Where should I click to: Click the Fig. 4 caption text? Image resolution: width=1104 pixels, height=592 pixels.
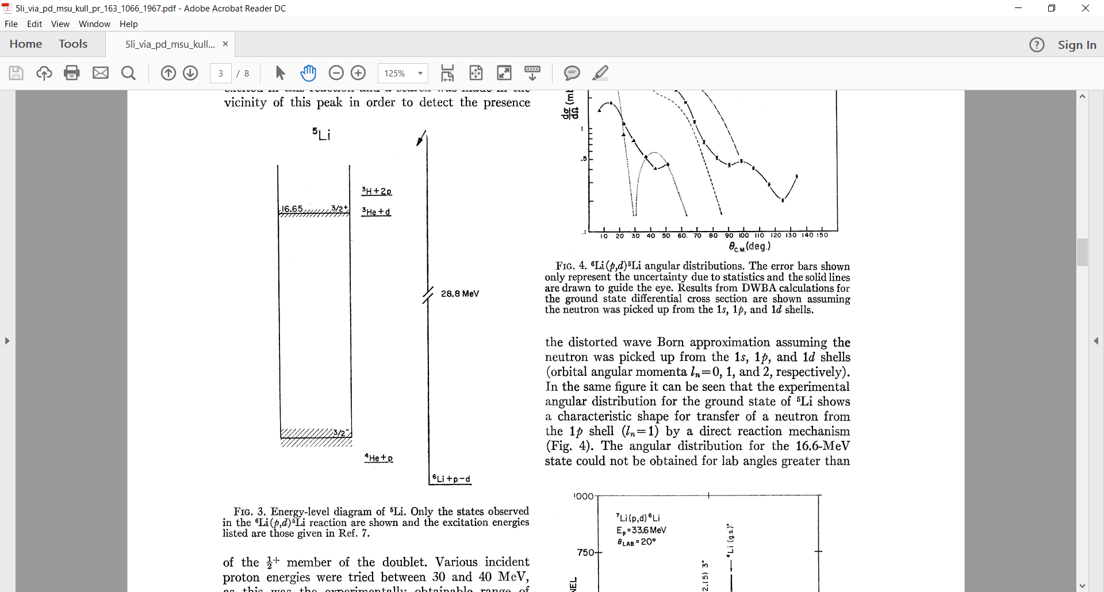[697, 288]
